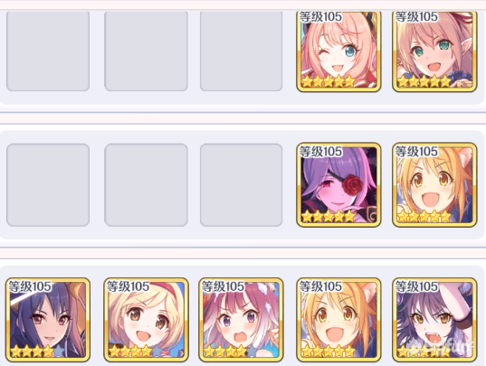Select pink-haired girl with snowy cat ears
Image resolution: width=486 pixels, height=366 pixels.
241,320
